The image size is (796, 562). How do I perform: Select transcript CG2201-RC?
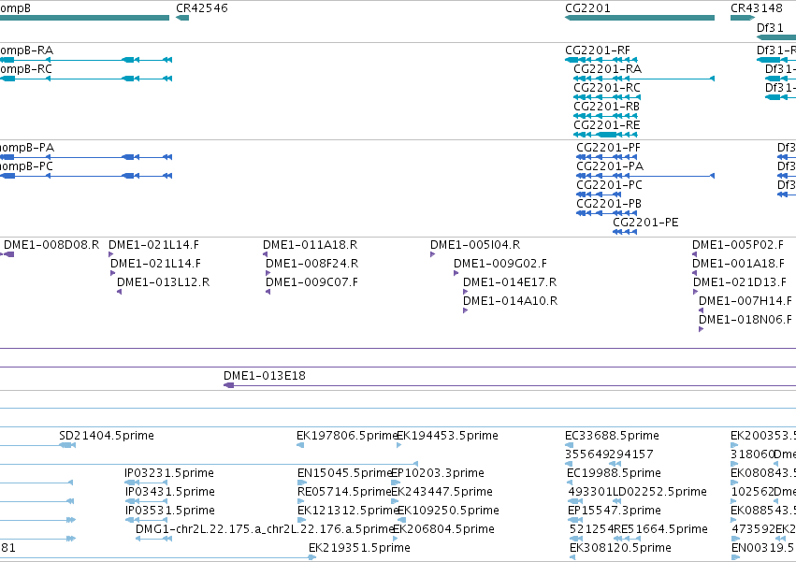607,88
